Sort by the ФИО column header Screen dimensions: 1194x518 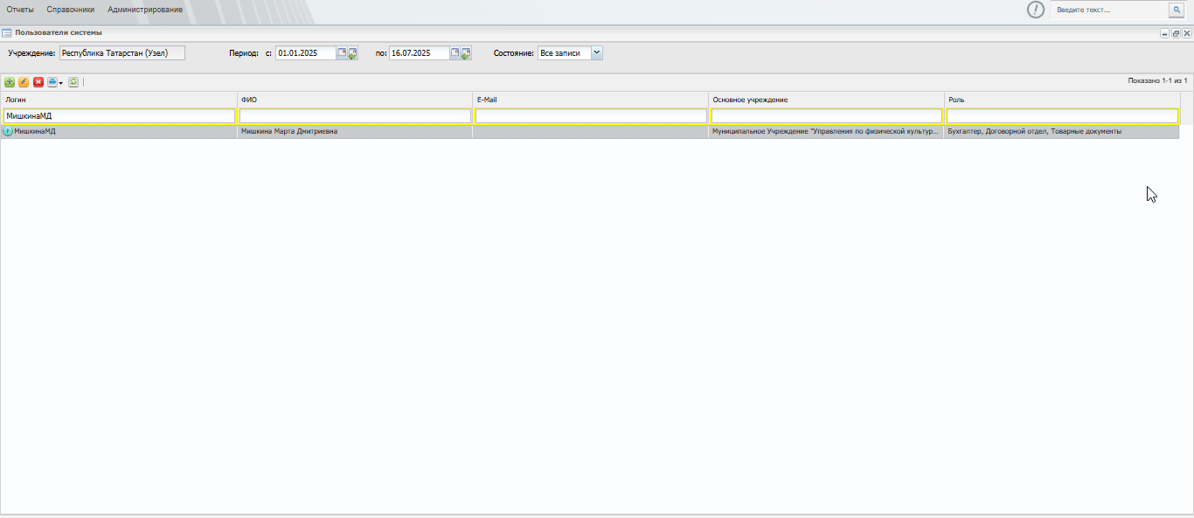click(x=355, y=100)
